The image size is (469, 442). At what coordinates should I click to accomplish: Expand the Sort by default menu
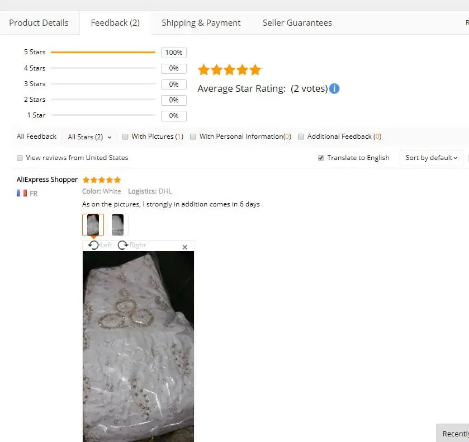[x=432, y=158]
